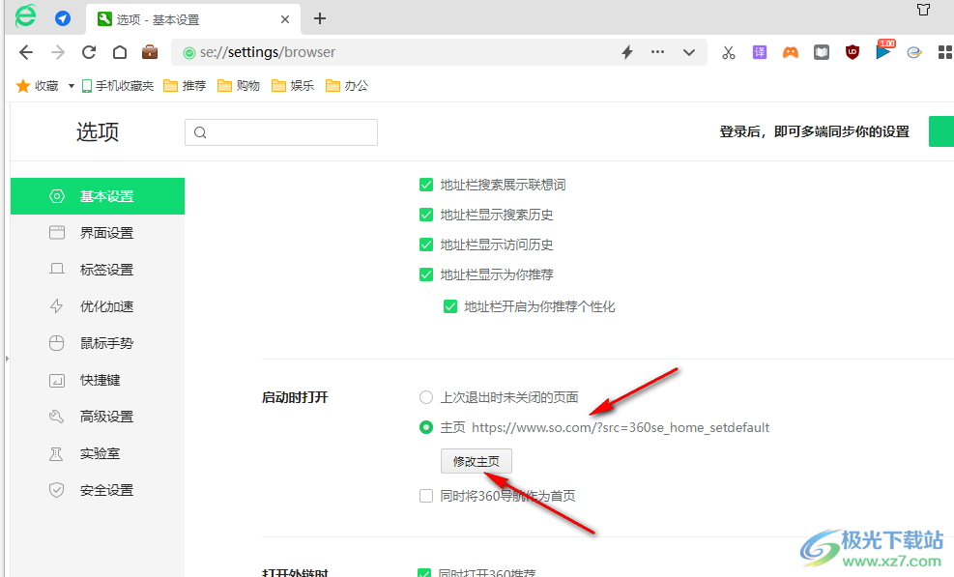Open the home page via the home icon

[120, 52]
